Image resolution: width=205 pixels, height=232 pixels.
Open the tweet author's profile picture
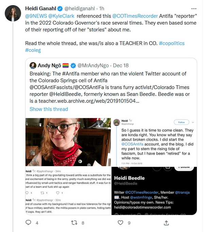point(12,14)
